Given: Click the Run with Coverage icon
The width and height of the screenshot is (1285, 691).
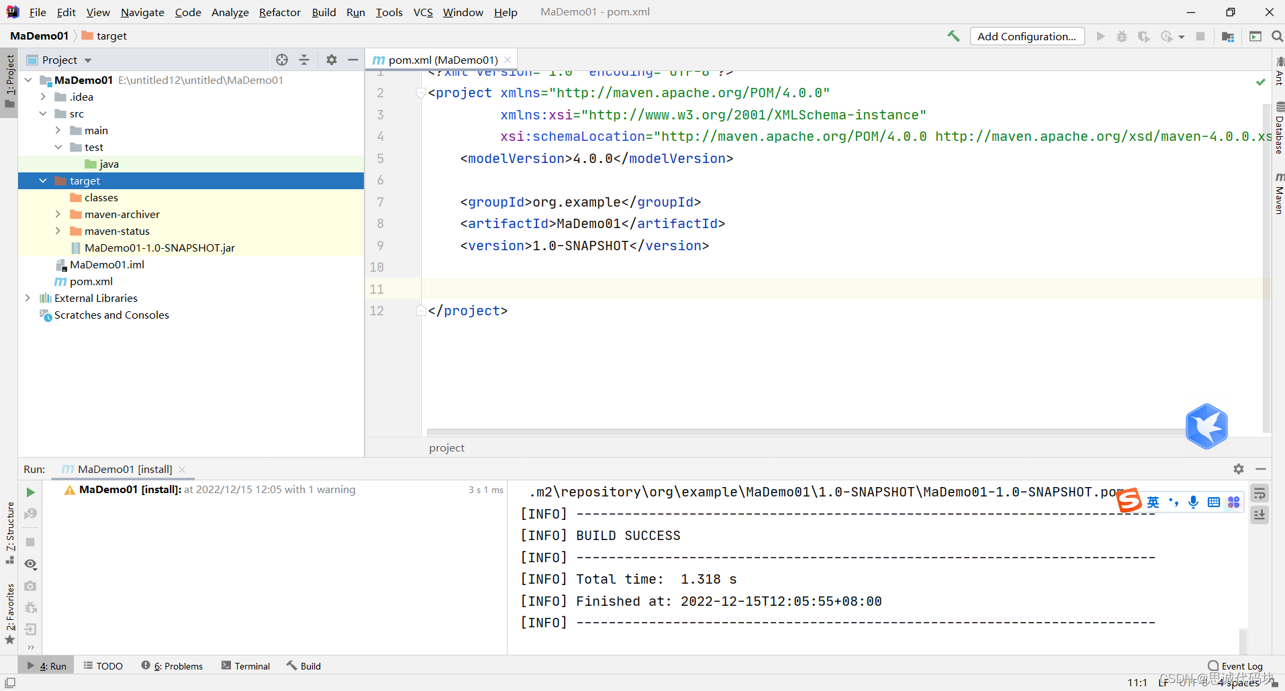Looking at the screenshot, I should (x=1144, y=36).
